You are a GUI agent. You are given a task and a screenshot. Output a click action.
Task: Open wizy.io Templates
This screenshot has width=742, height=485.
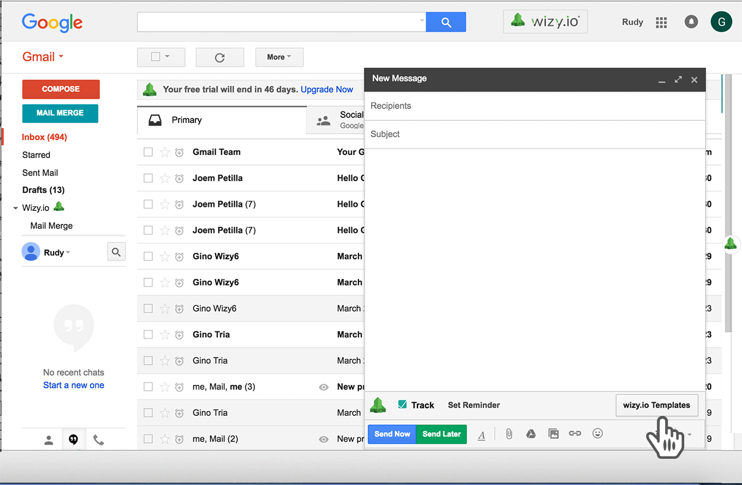click(x=657, y=405)
